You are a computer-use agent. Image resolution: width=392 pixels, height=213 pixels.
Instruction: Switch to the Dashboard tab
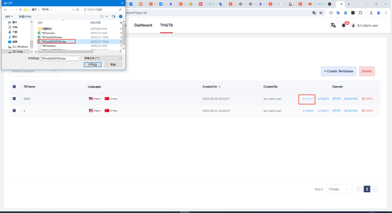pyautogui.click(x=143, y=25)
